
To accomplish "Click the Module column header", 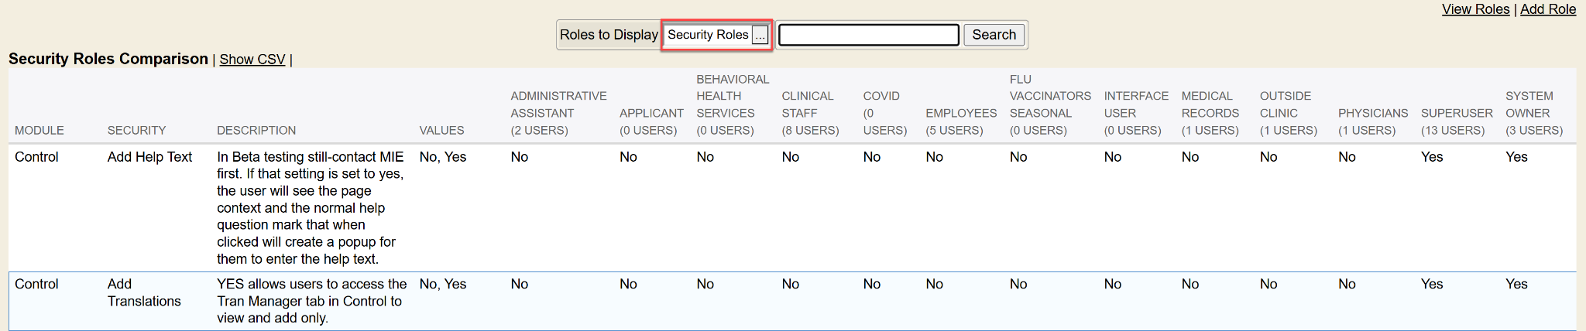I will [x=39, y=130].
